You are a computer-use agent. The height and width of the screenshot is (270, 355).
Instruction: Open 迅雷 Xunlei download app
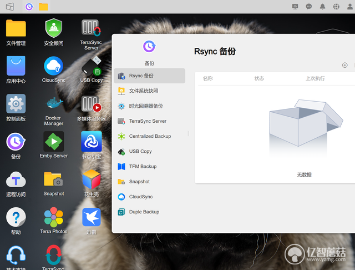(91, 217)
